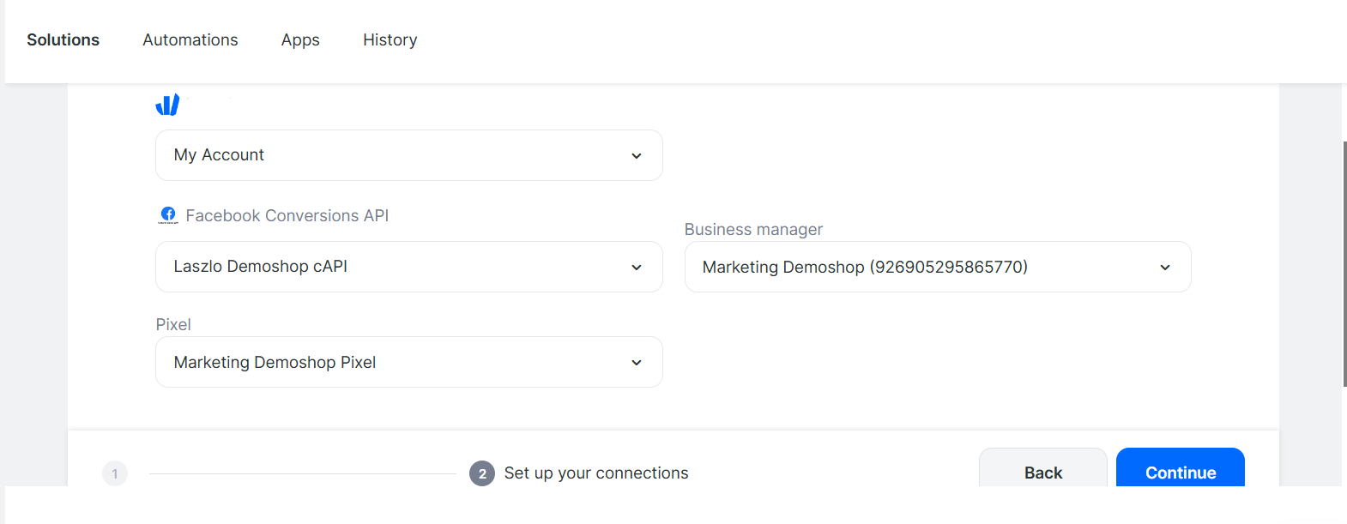The image size is (1347, 524).
Task: Open the History tab
Action: click(x=390, y=40)
